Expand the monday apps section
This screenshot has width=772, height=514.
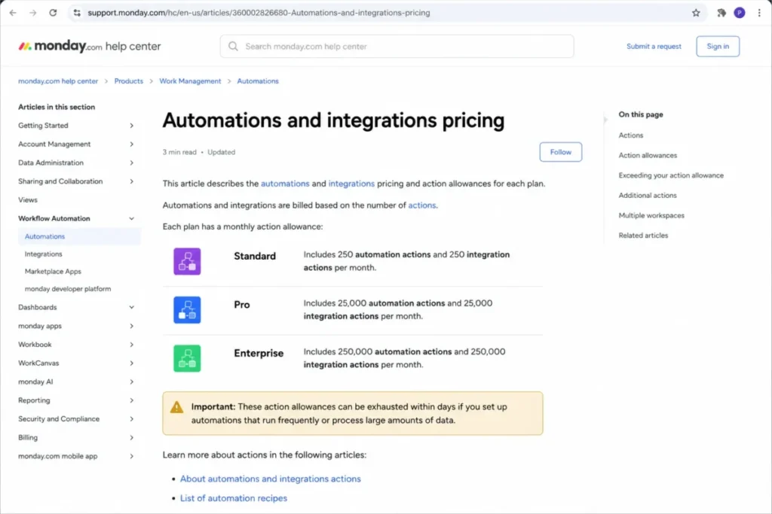point(131,327)
